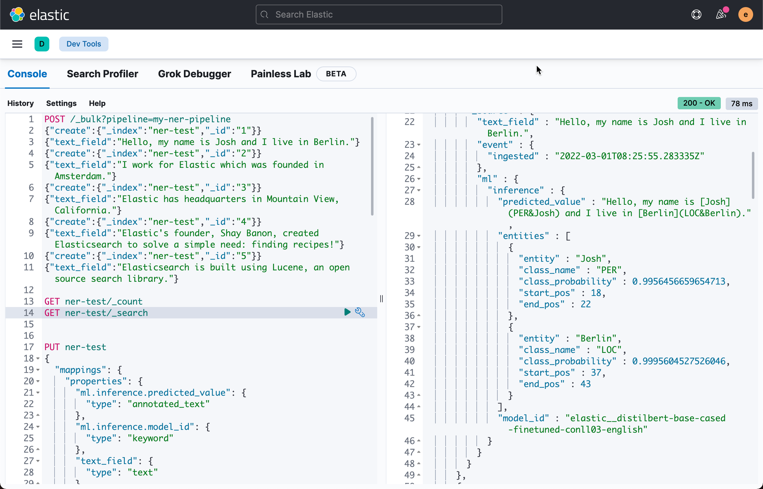Fold the "event" object at output line 23

[x=419, y=145]
